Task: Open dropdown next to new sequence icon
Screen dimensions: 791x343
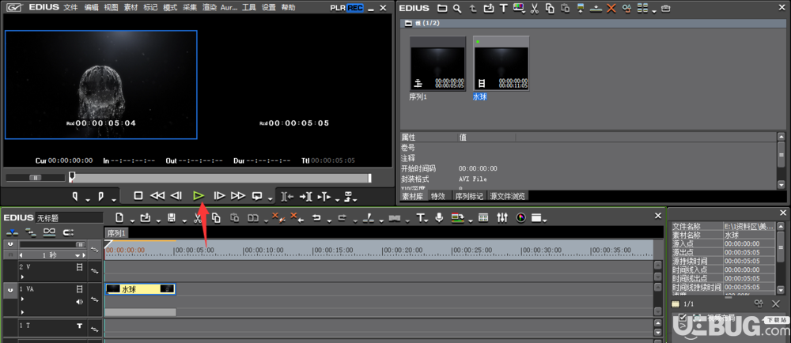Action: (x=132, y=220)
